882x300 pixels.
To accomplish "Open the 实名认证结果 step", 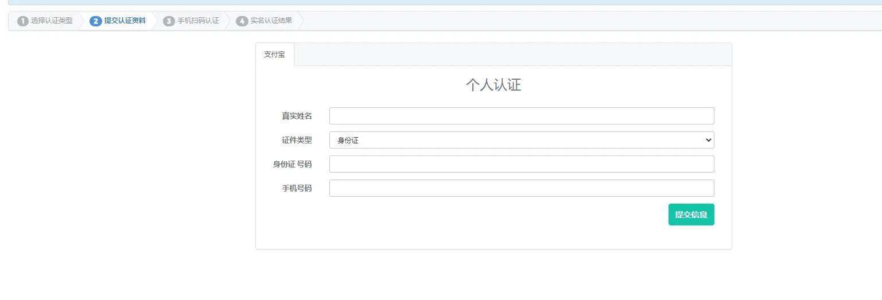I will (271, 21).
